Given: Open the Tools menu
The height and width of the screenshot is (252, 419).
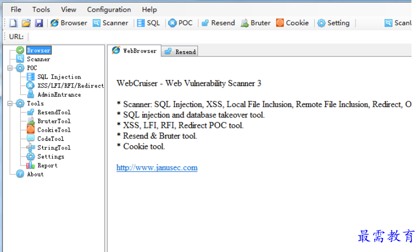Looking at the screenshot, I should point(41,10).
